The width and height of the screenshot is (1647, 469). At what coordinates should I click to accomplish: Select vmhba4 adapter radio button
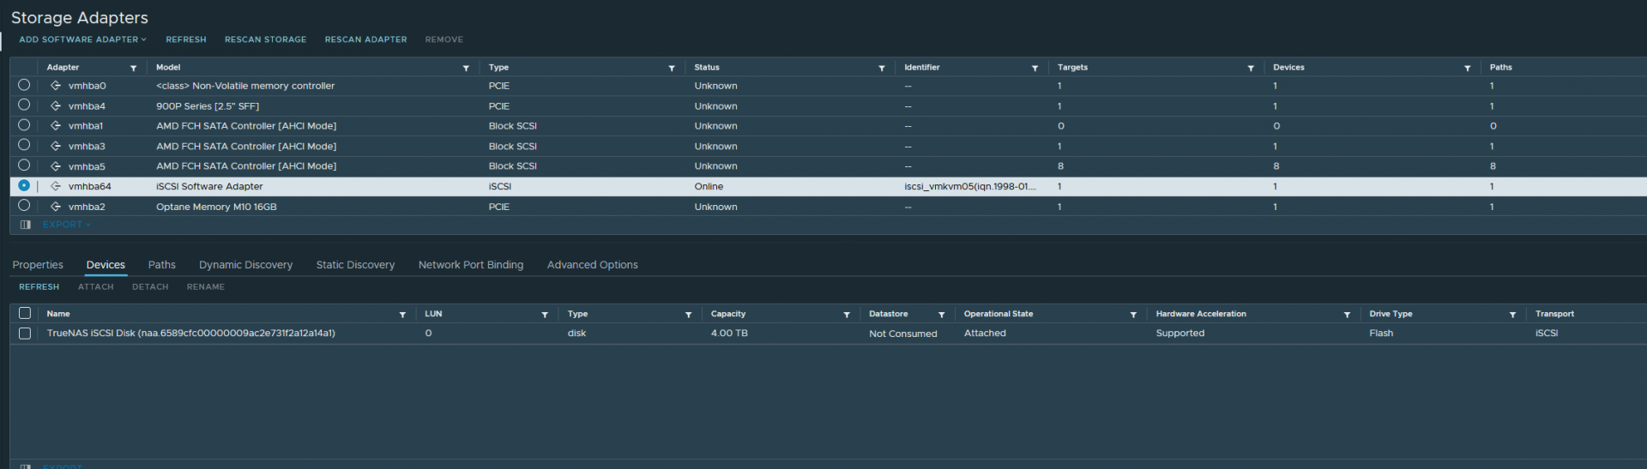tap(24, 105)
